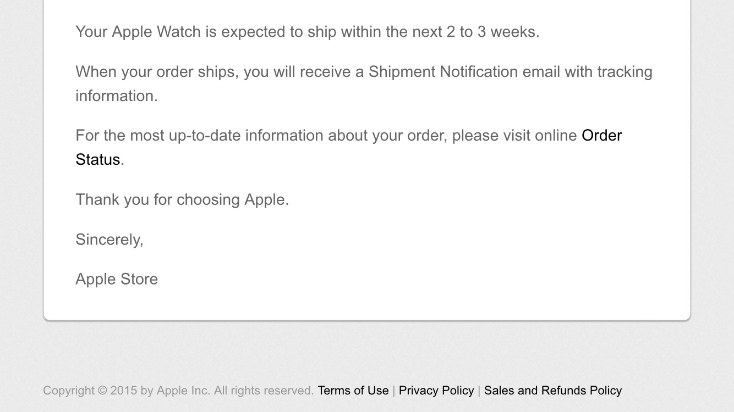Screen dimensions: 734x412
Task: Click the "information." word under the shipment line
Action: (116, 96)
